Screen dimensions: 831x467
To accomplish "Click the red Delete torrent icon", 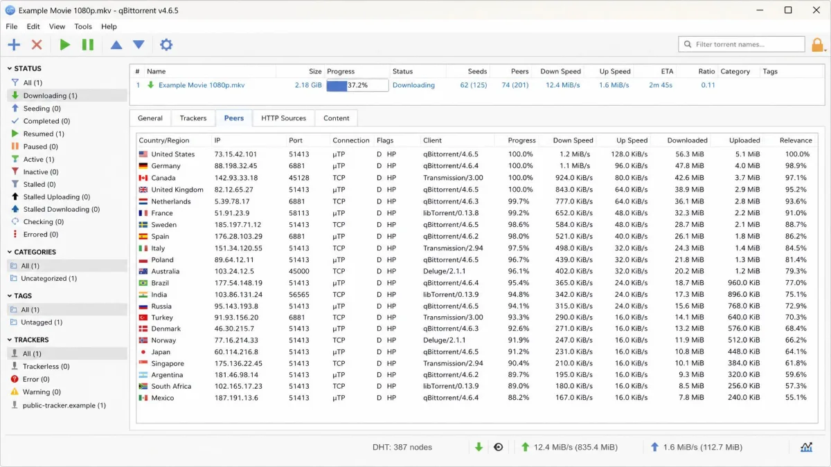I will click(37, 44).
